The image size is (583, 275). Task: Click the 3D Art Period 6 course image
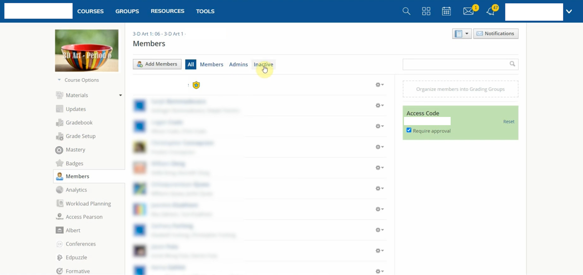pos(87,50)
